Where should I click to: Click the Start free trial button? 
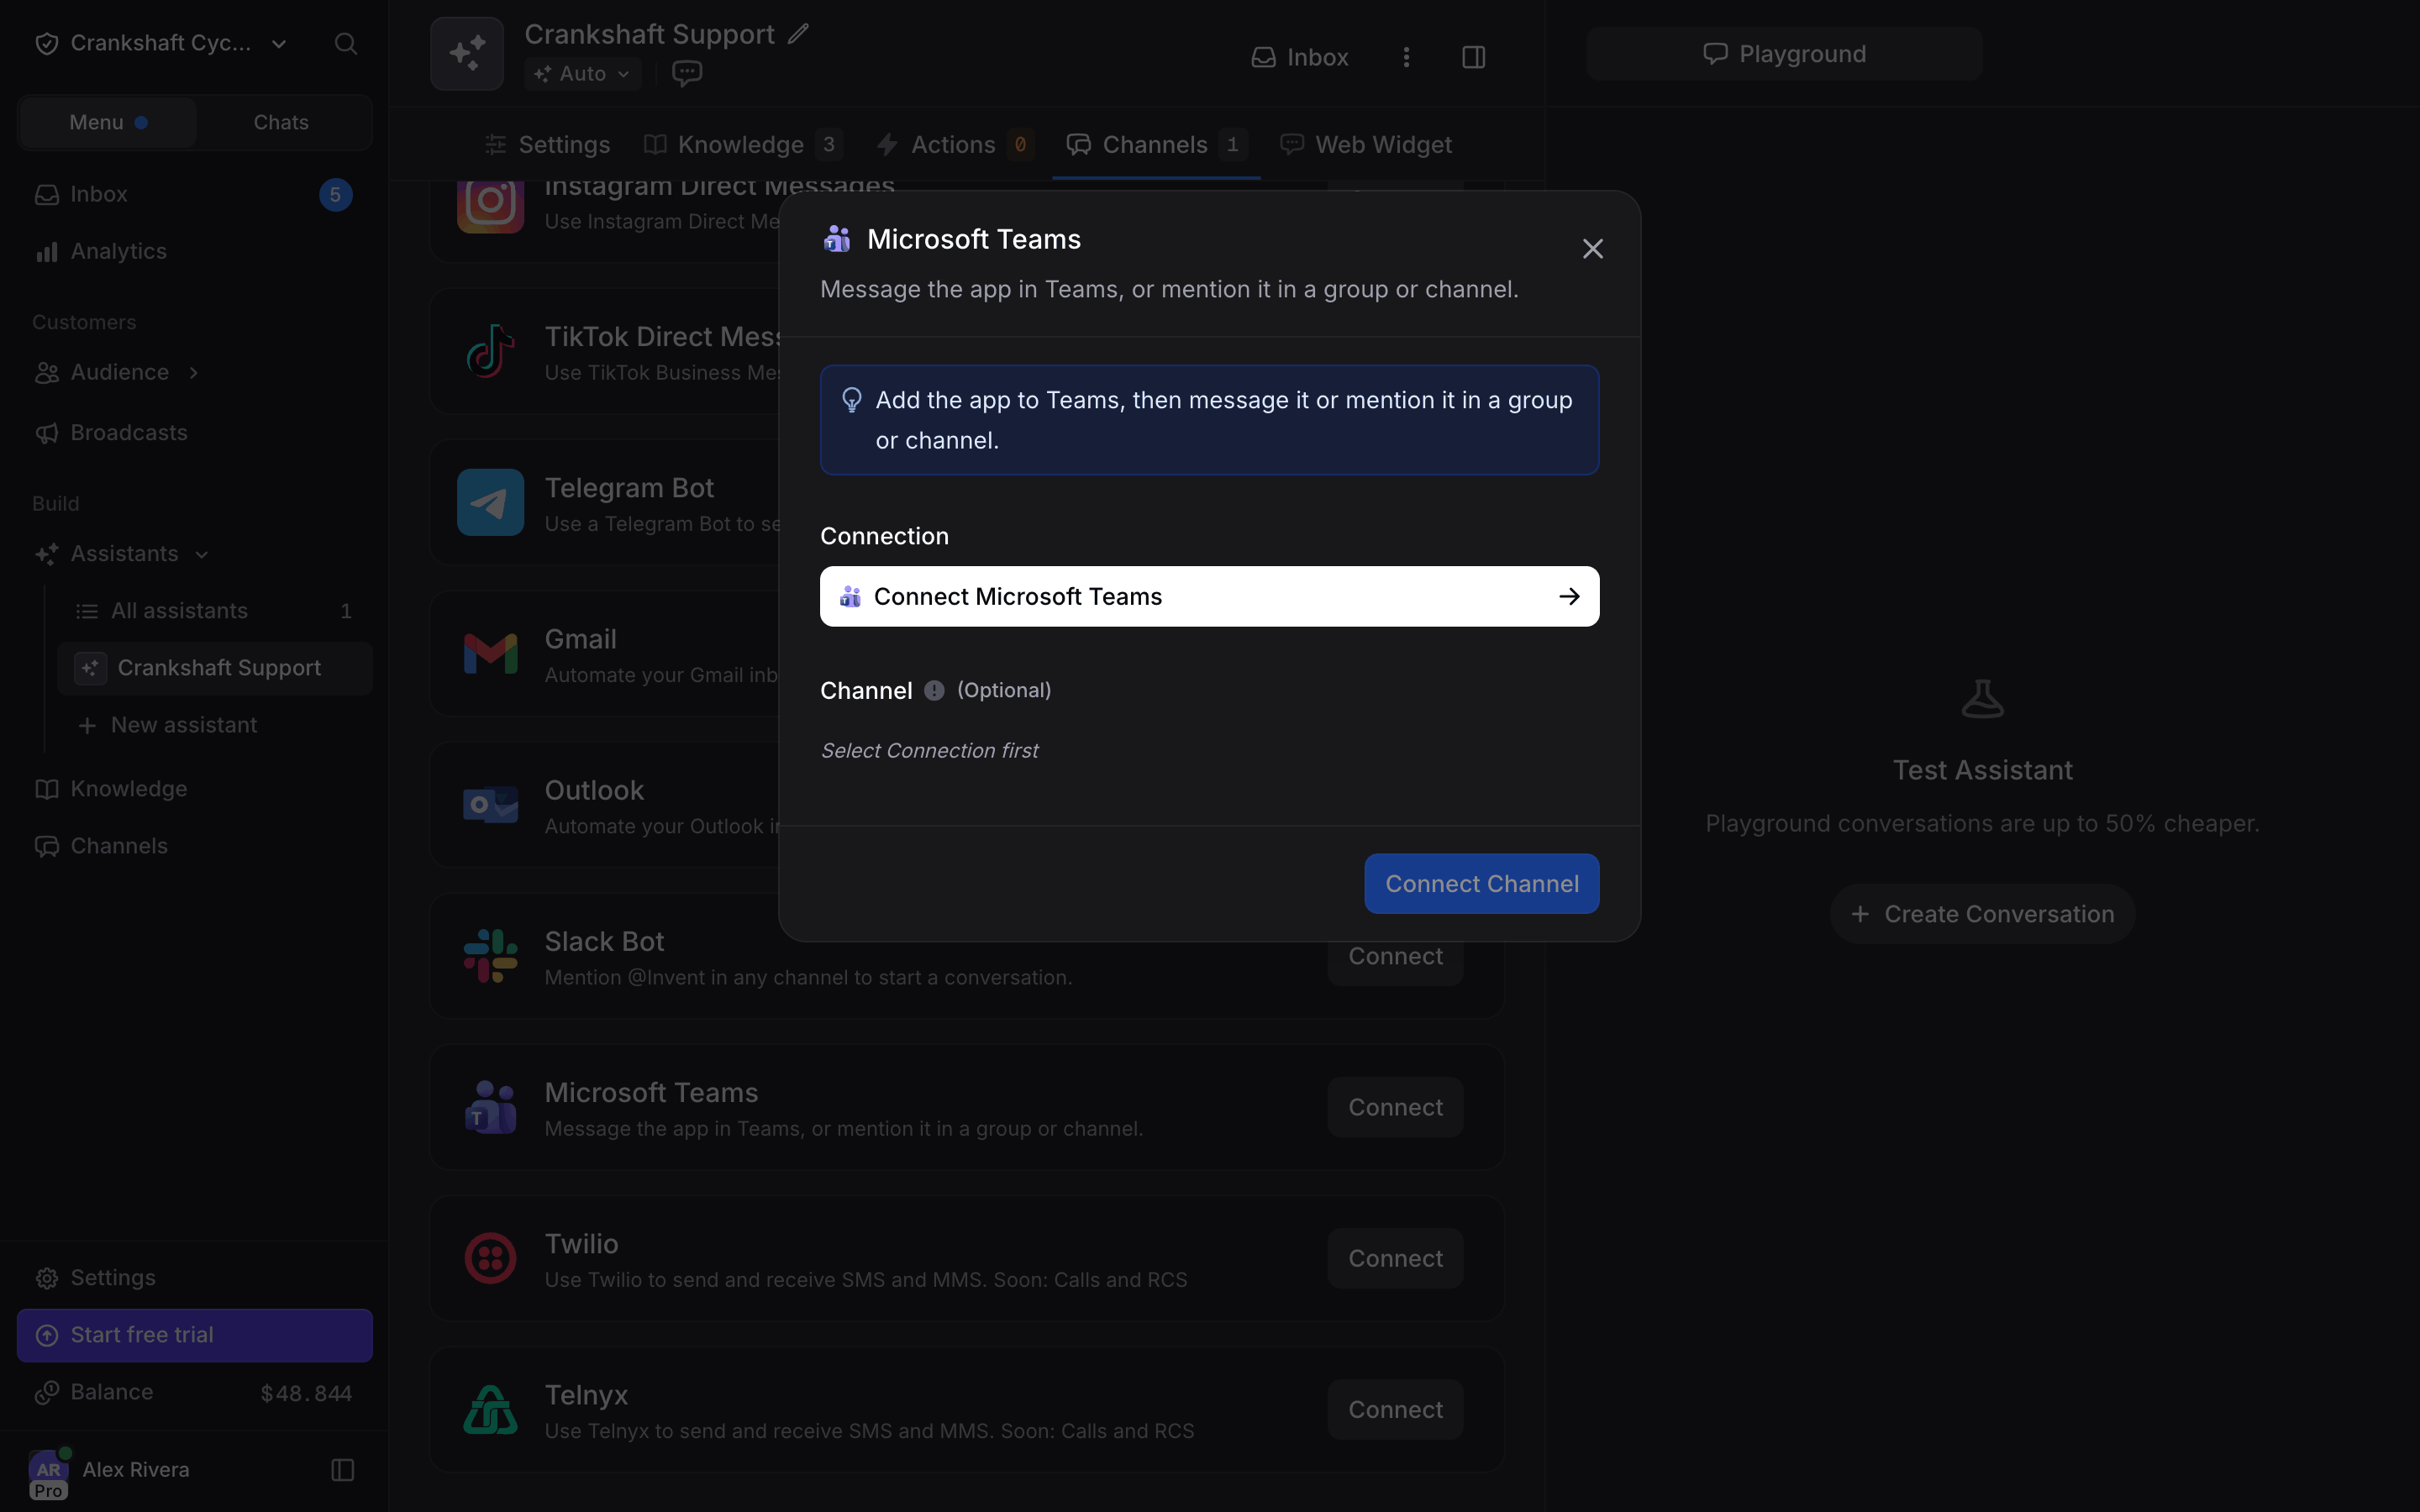click(195, 1335)
